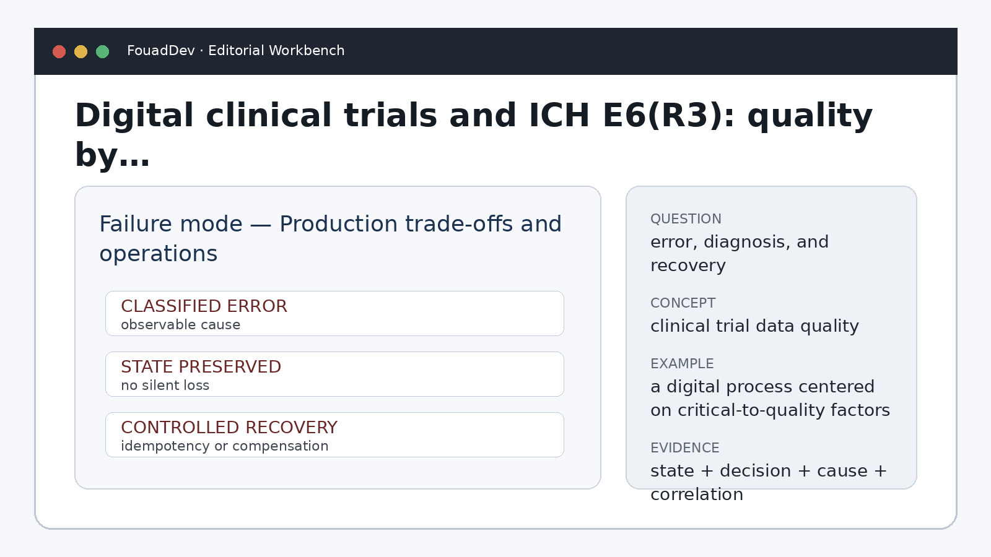Click the no silent loss description
Screen dimensions: 991x557
[x=165, y=386]
